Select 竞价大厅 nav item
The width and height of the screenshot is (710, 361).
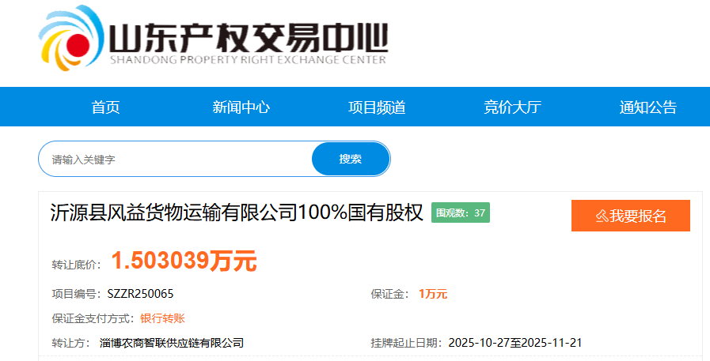[512, 107]
